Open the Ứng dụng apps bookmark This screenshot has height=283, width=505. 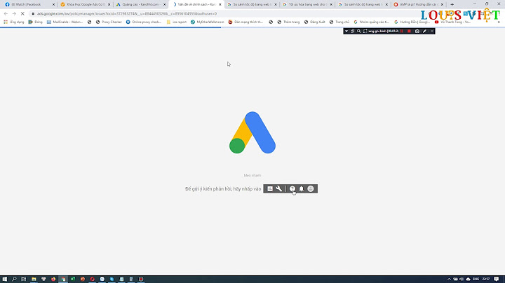14,22
